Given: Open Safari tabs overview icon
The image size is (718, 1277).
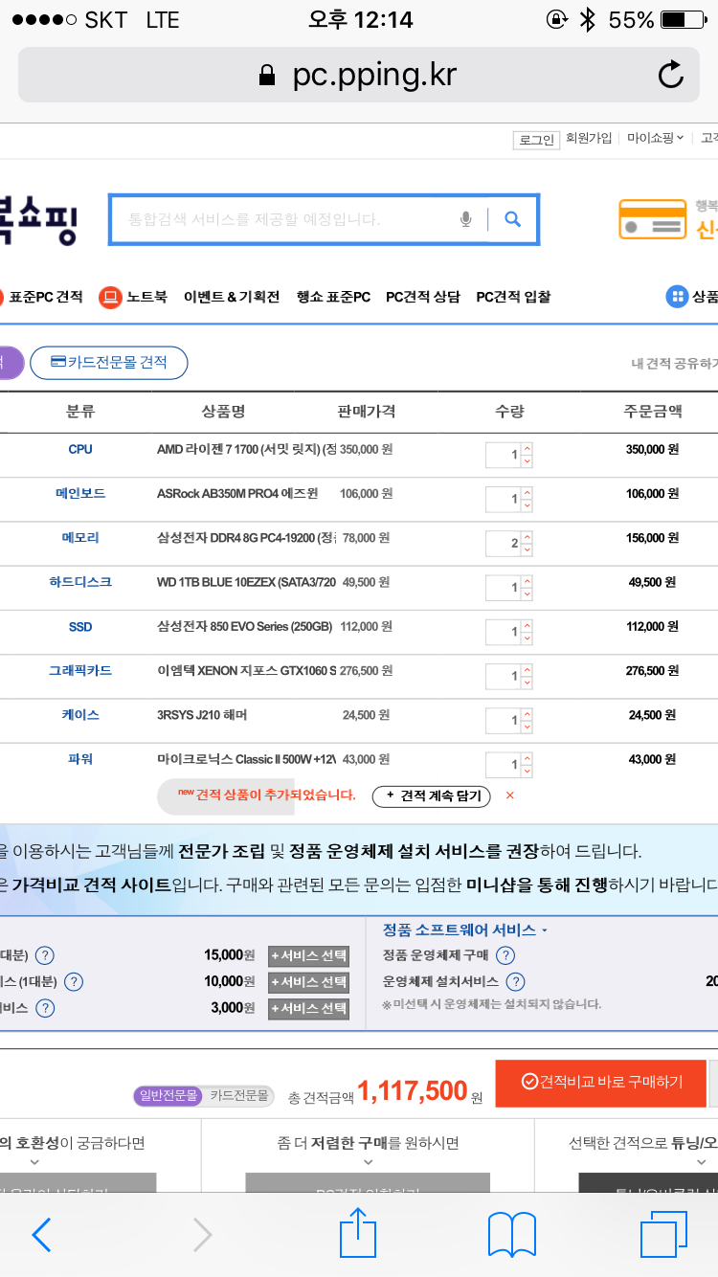Looking at the screenshot, I should click(x=663, y=1234).
